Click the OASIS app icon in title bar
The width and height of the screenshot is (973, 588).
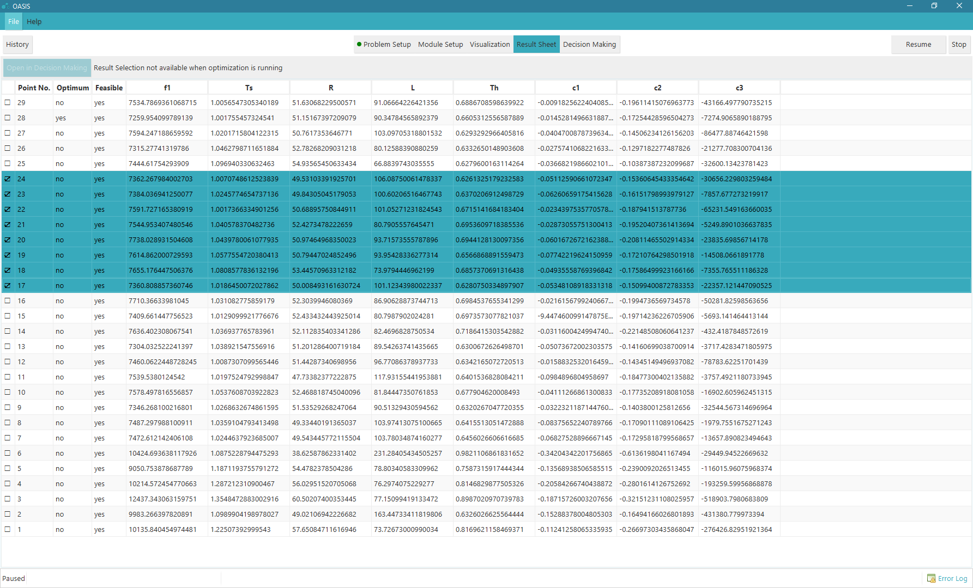click(x=5, y=6)
